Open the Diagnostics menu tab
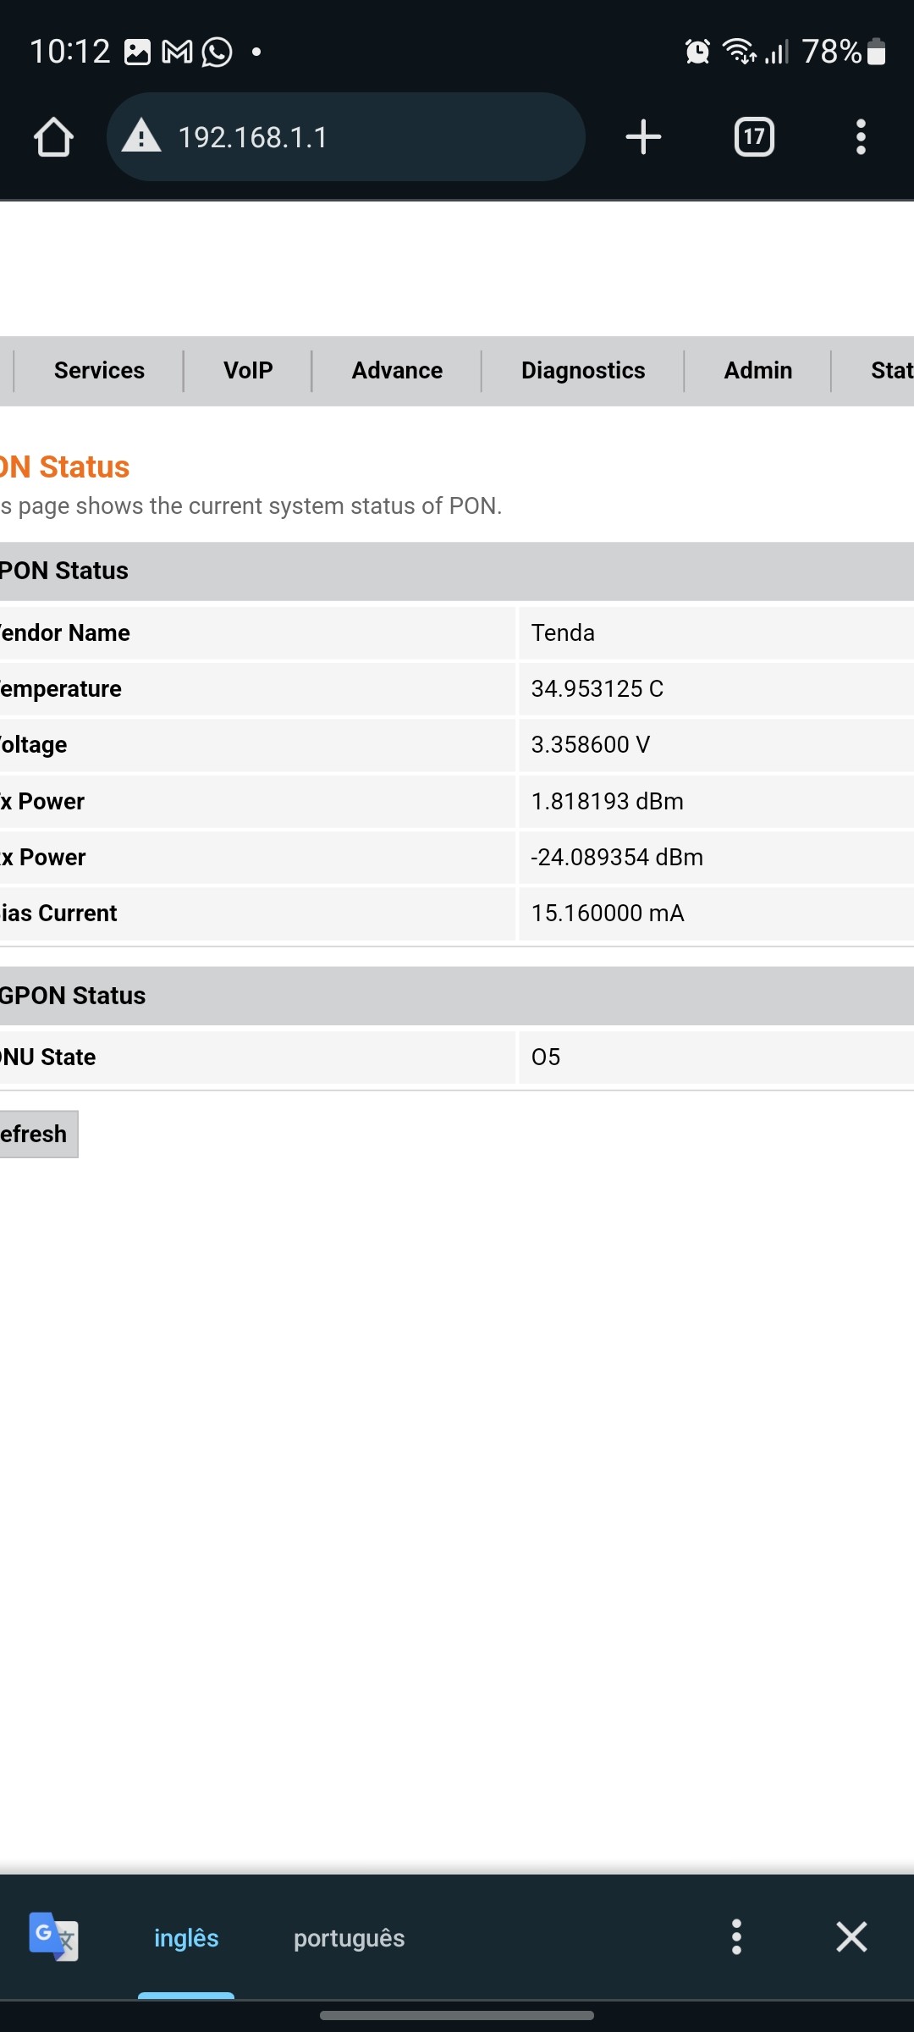The width and height of the screenshot is (914, 2032). tap(583, 371)
